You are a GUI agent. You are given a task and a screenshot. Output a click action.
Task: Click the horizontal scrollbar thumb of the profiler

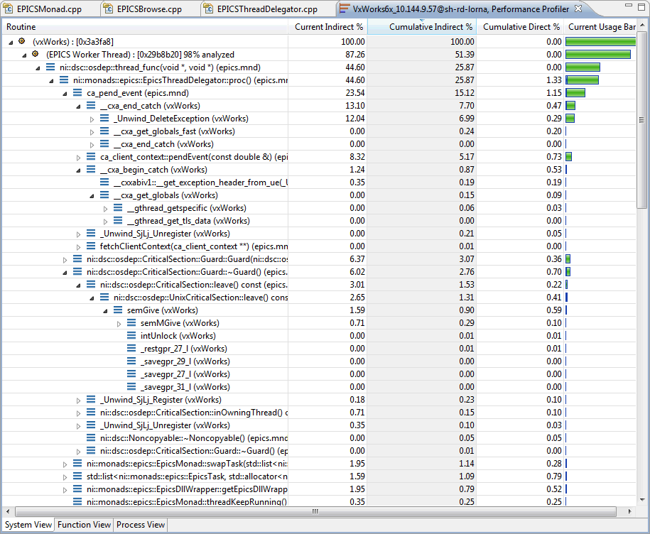pos(315,511)
